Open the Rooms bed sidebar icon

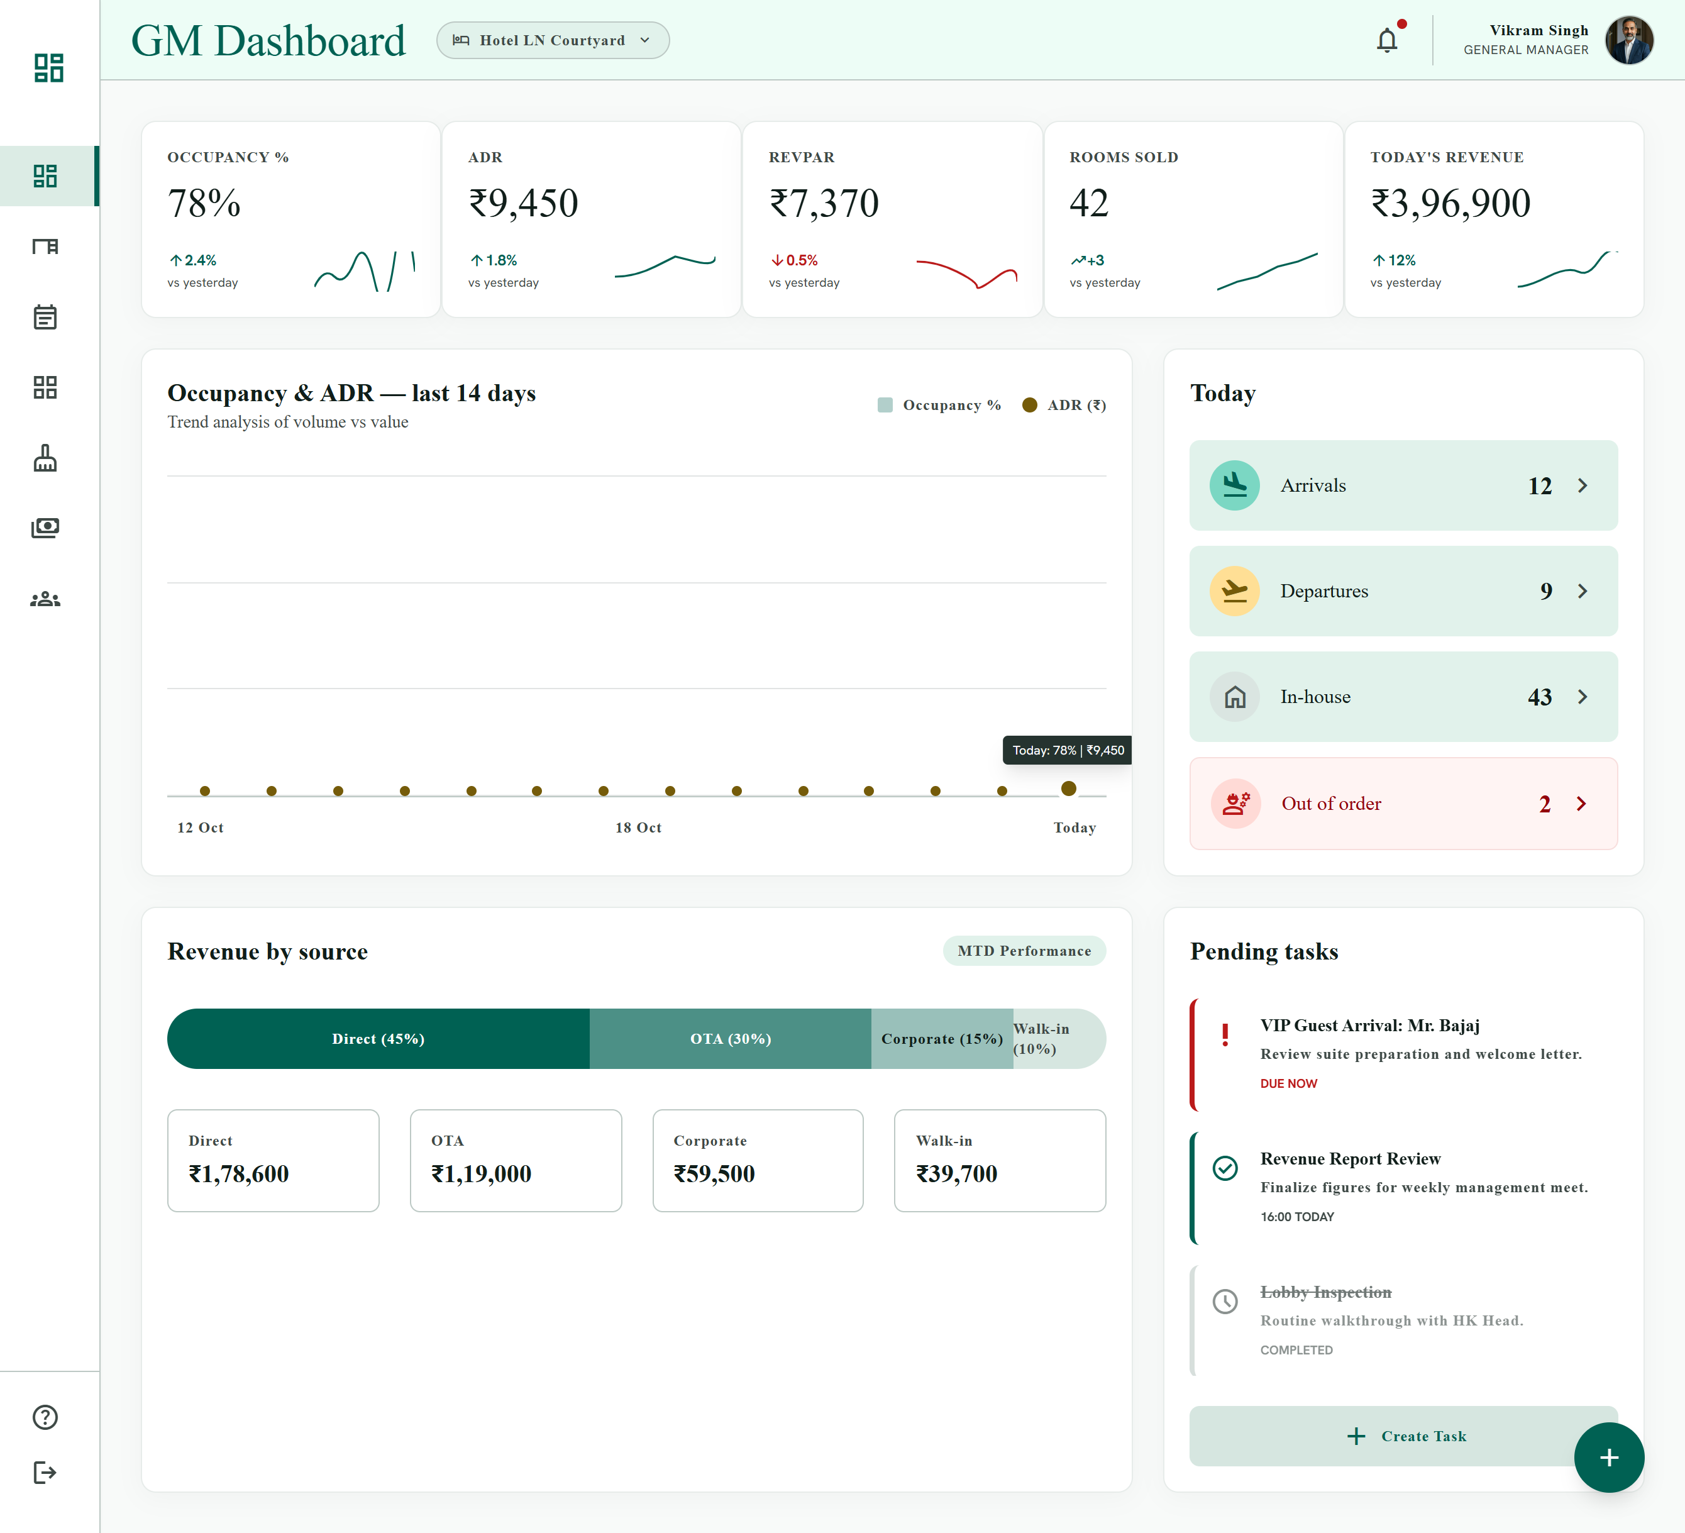[45, 246]
